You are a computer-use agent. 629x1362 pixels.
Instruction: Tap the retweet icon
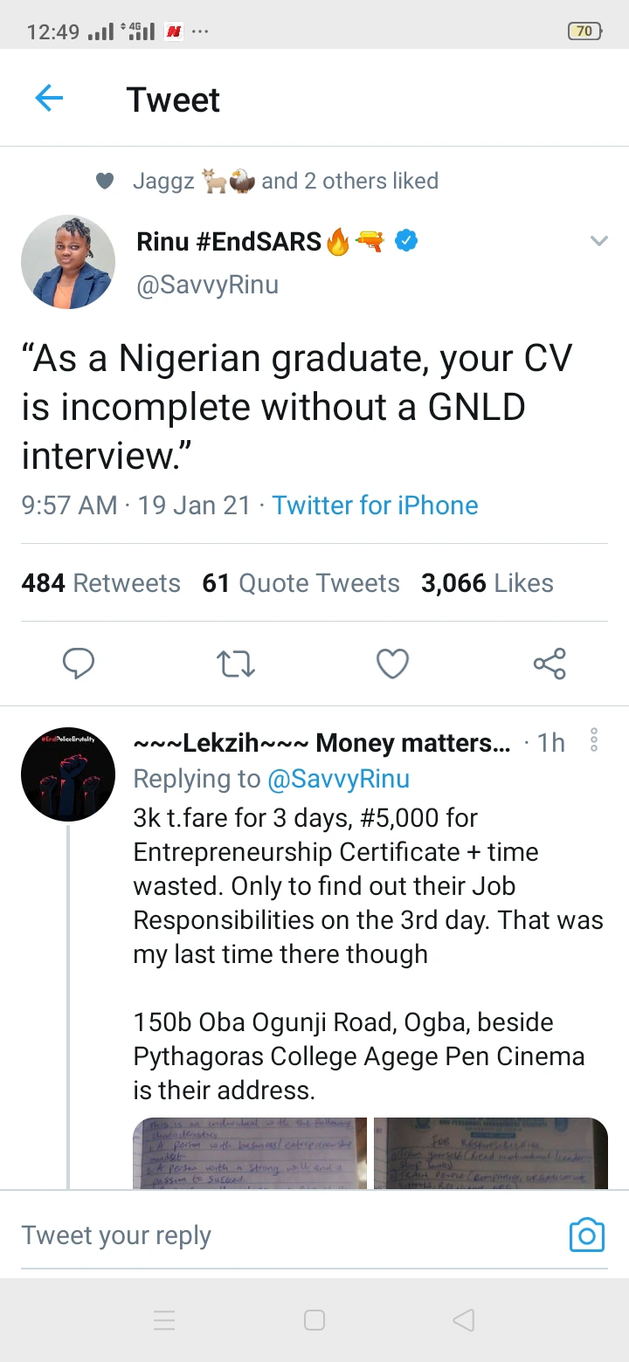236,664
